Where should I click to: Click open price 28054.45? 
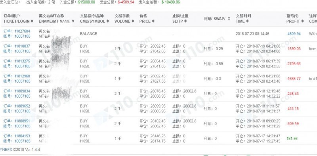tap(158, 61)
